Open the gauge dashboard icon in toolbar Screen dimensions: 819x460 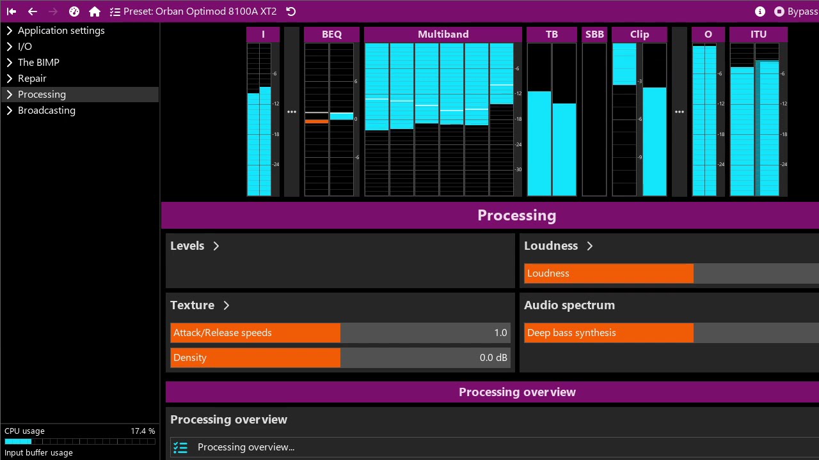[74, 11]
